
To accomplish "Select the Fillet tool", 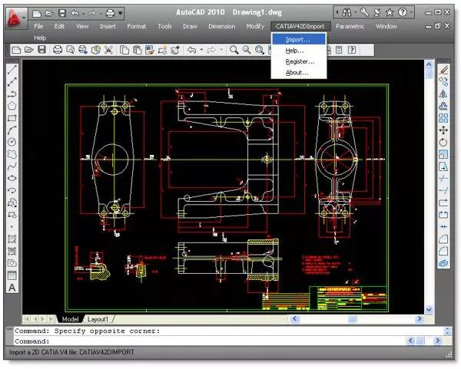I will coord(443,251).
